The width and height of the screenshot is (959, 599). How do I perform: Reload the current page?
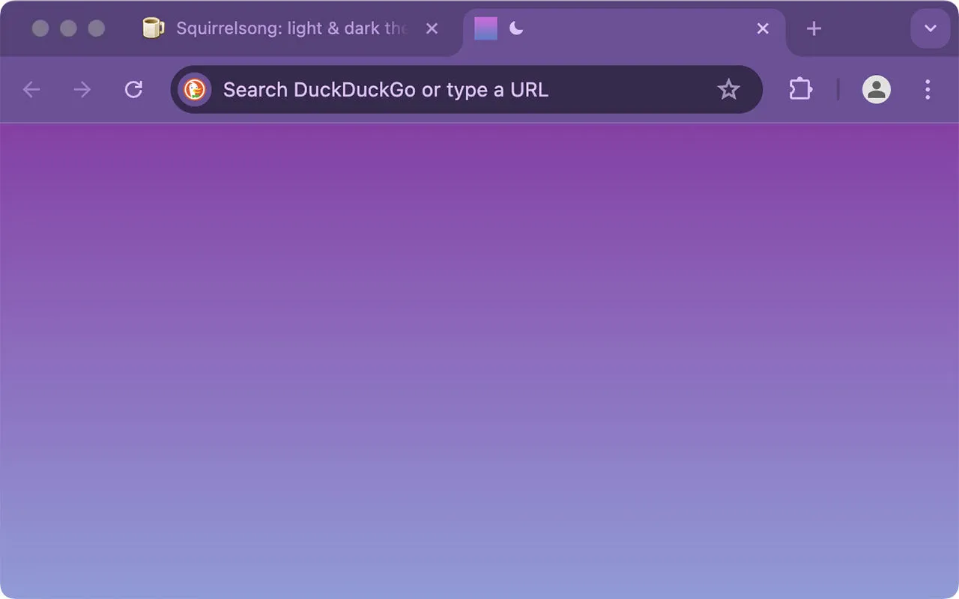133,90
